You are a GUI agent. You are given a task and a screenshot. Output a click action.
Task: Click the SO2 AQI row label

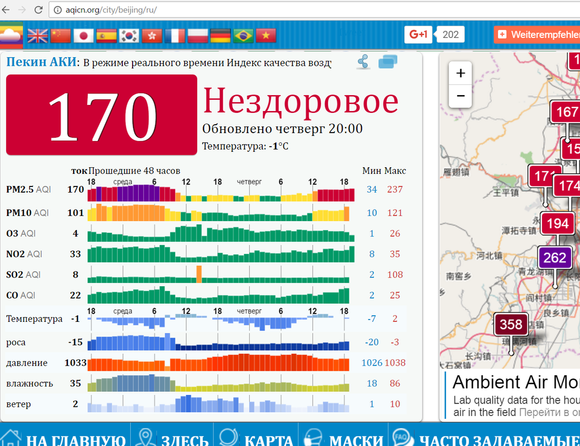23,275
